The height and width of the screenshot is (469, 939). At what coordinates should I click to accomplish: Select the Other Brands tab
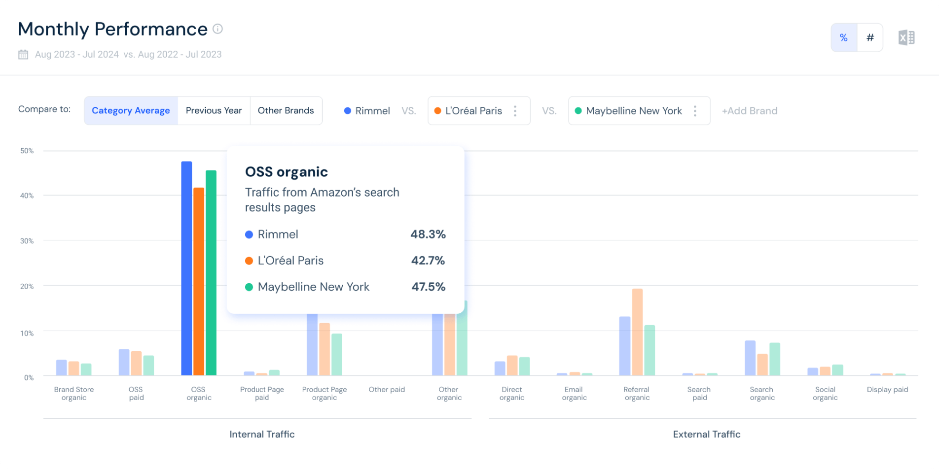tap(286, 111)
